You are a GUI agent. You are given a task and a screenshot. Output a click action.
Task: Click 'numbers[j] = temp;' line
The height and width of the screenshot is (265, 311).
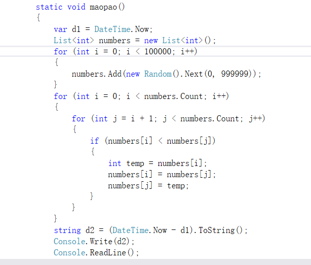tap(148, 186)
